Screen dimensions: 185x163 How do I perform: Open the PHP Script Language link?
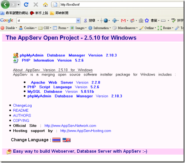click(x=63, y=87)
